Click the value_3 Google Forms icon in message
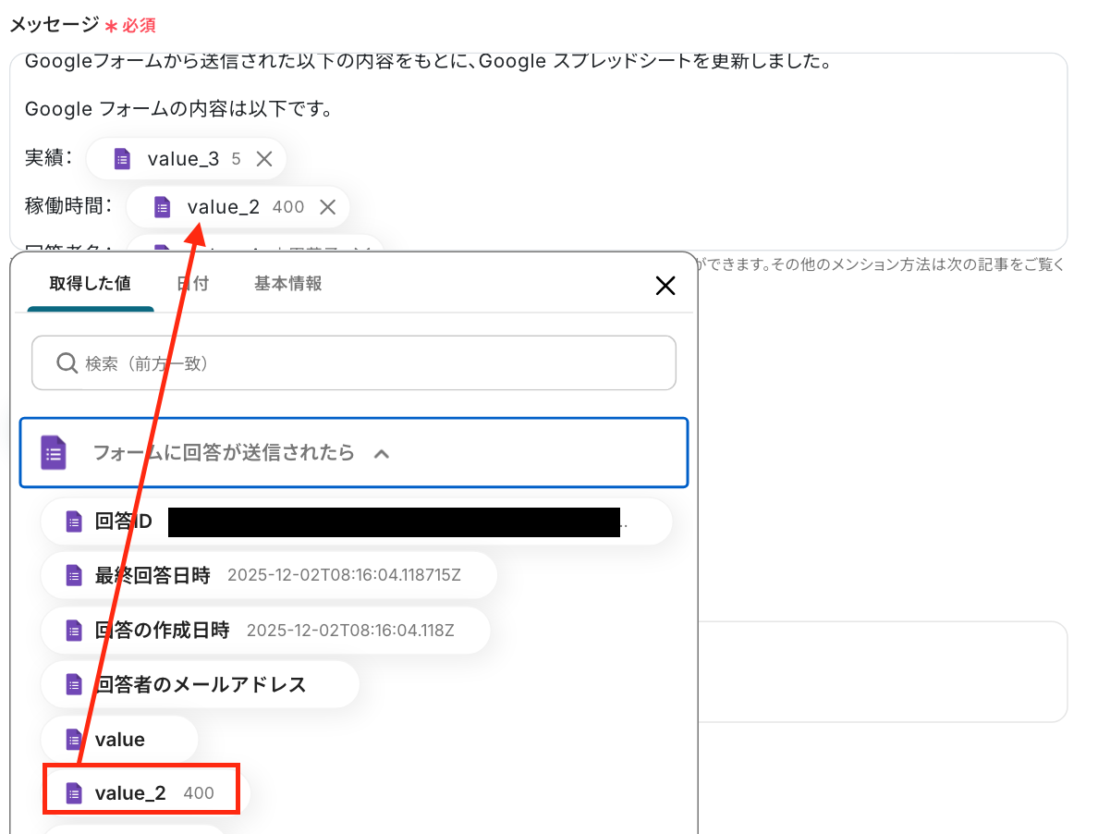This screenshot has height=834, width=1098. tap(122, 159)
